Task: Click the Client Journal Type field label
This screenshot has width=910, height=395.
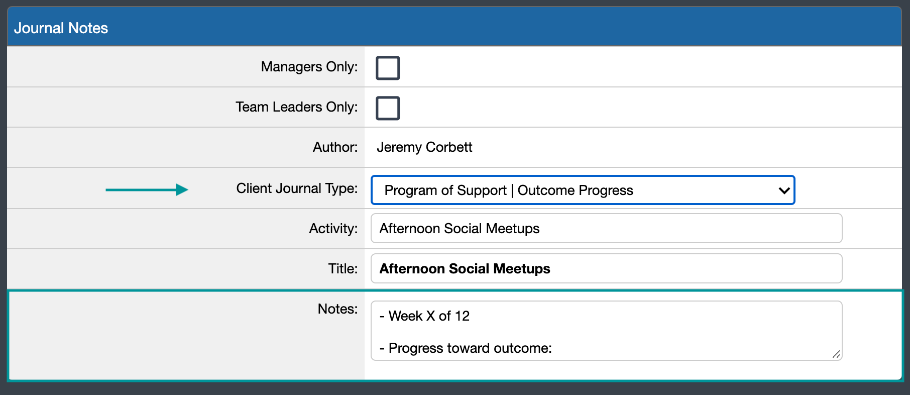Action: [296, 188]
